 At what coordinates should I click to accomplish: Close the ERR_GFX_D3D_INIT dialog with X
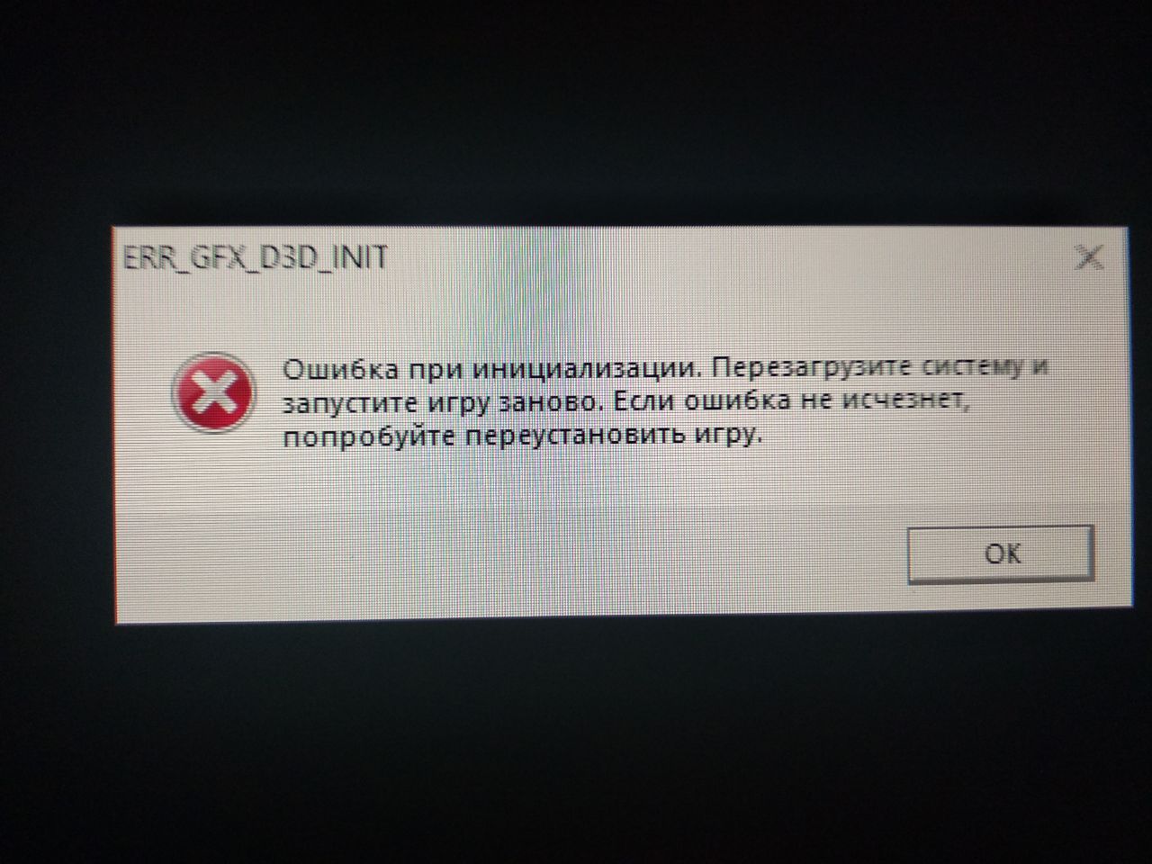click(1090, 257)
